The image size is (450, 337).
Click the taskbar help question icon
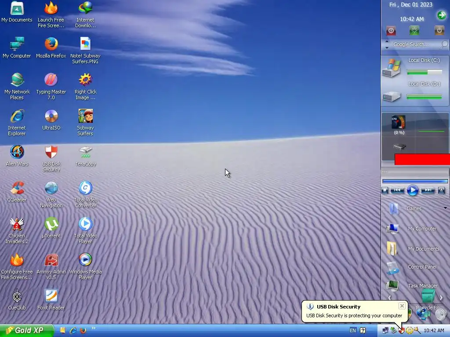363,330
